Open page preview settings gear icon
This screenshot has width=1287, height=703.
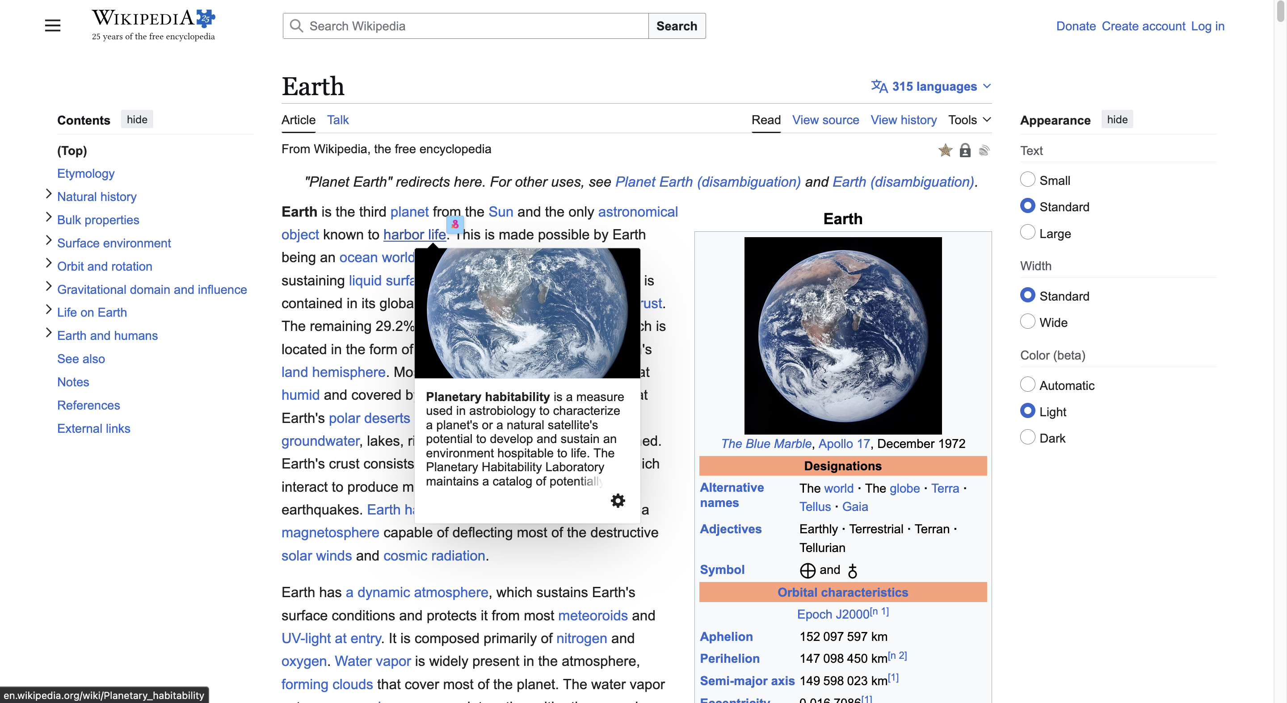tap(618, 500)
